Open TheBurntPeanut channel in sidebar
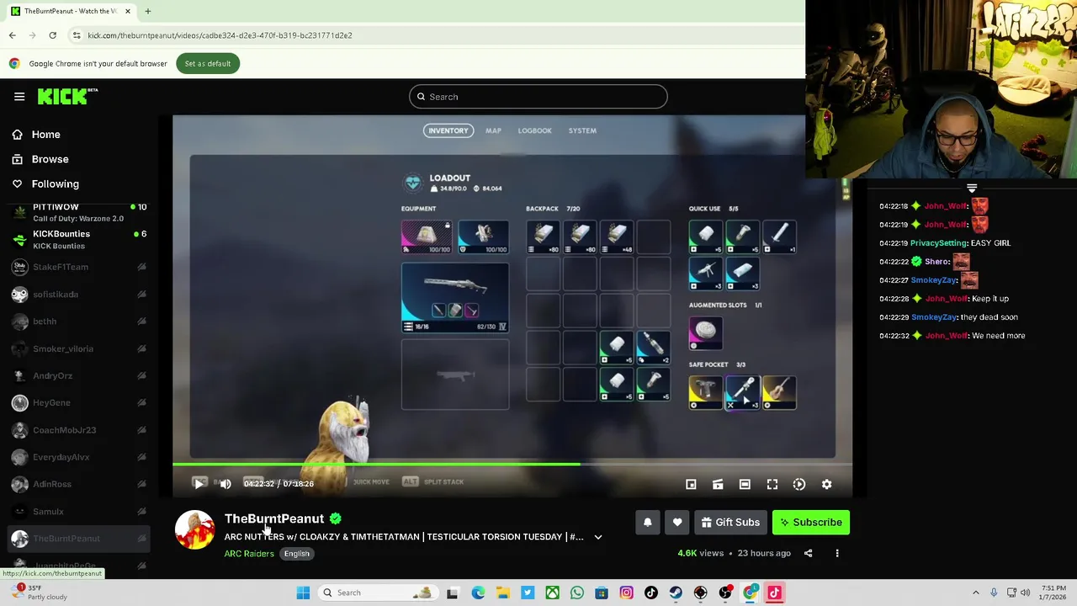Image resolution: width=1077 pixels, height=606 pixels. [x=80, y=539]
